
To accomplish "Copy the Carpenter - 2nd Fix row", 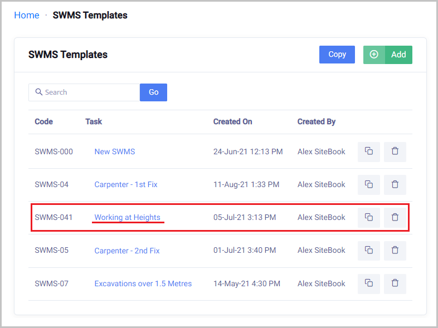I will click(368, 251).
